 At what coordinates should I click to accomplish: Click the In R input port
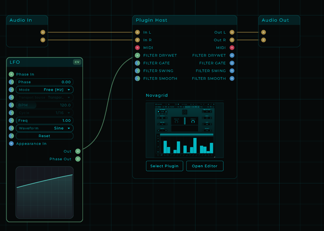pos(137,40)
